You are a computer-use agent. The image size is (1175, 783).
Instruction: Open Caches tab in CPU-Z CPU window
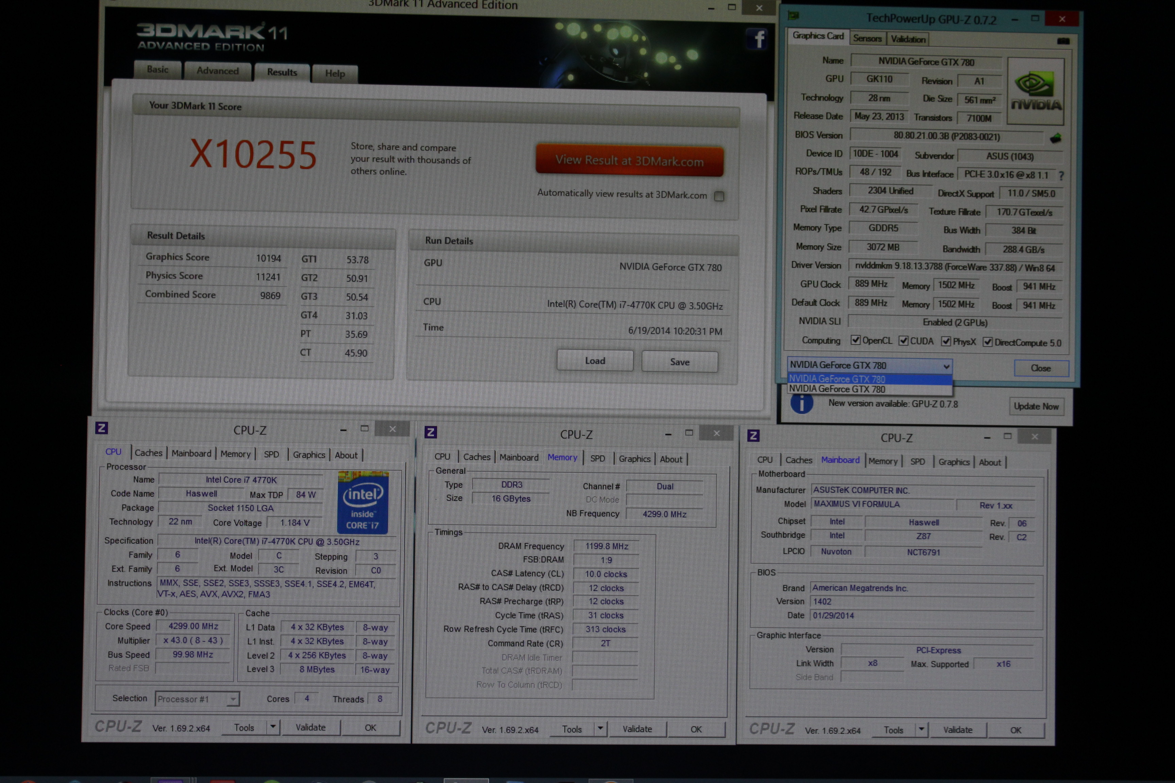[x=148, y=453]
